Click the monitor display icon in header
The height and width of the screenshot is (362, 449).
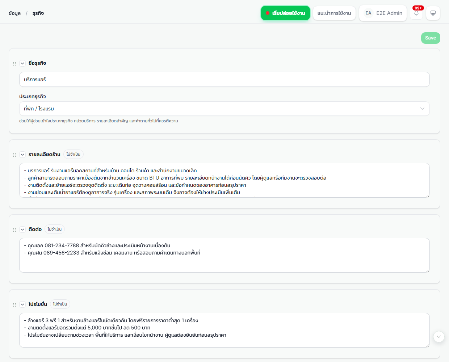pyautogui.click(x=433, y=13)
